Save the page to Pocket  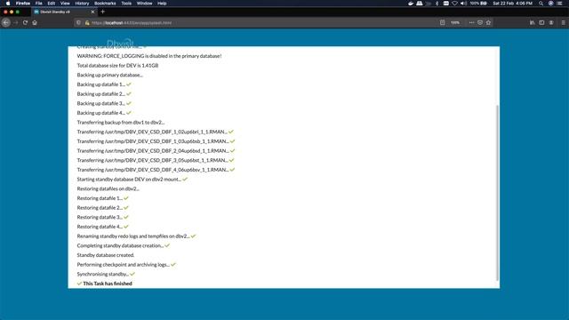480,22
